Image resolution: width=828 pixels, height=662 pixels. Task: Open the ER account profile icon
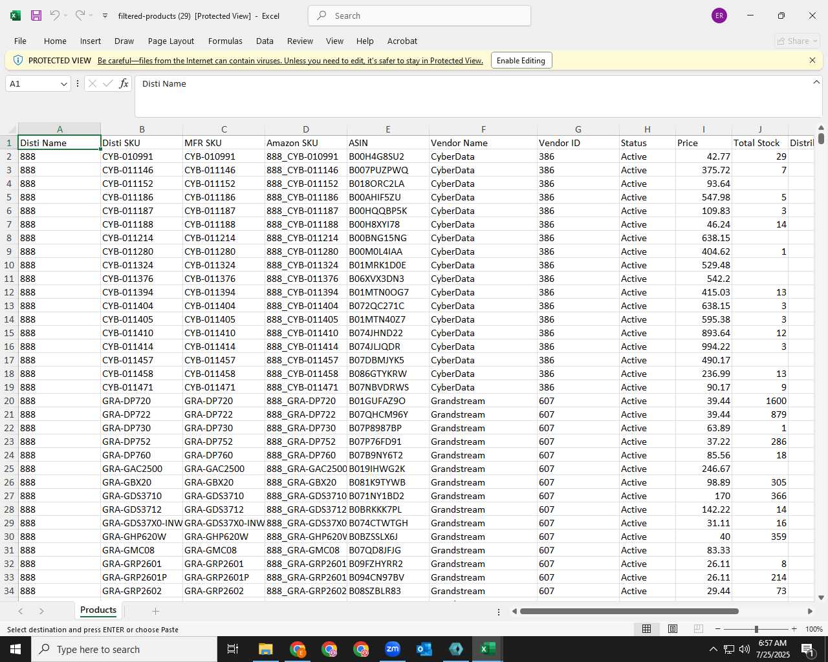[x=719, y=16]
